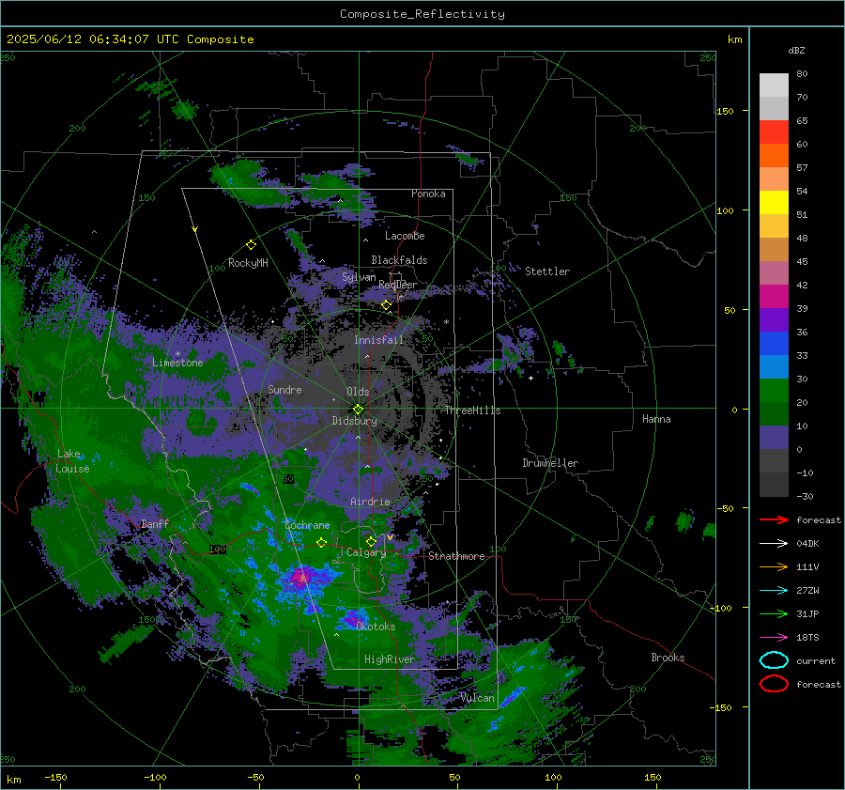Click the Olds label
The height and width of the screenshot is (790, 845).
tap(358, 392)
